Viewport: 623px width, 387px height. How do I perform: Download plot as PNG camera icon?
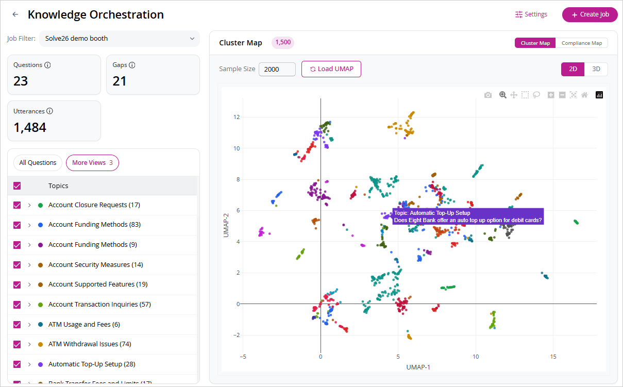click(488, 95)
